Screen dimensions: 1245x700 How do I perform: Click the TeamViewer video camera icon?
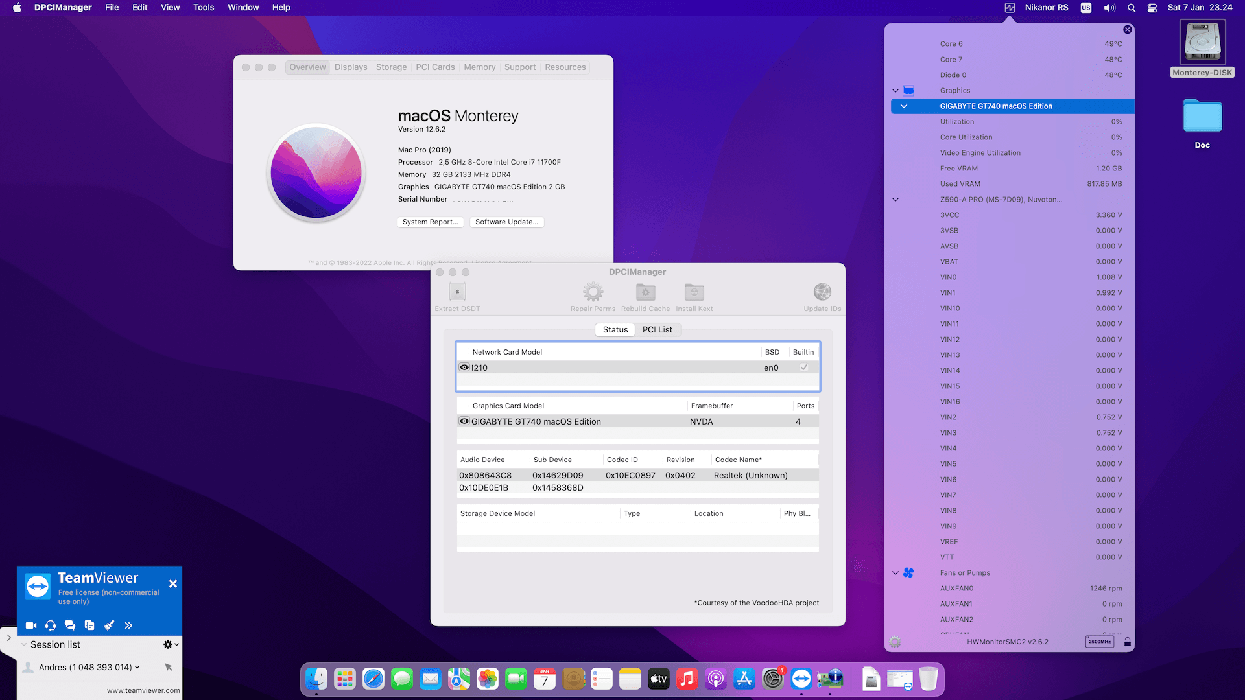pyautogui.click(x=31, y=625)
